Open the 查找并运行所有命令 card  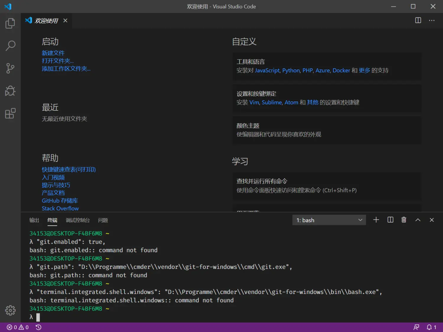[327, 186]
